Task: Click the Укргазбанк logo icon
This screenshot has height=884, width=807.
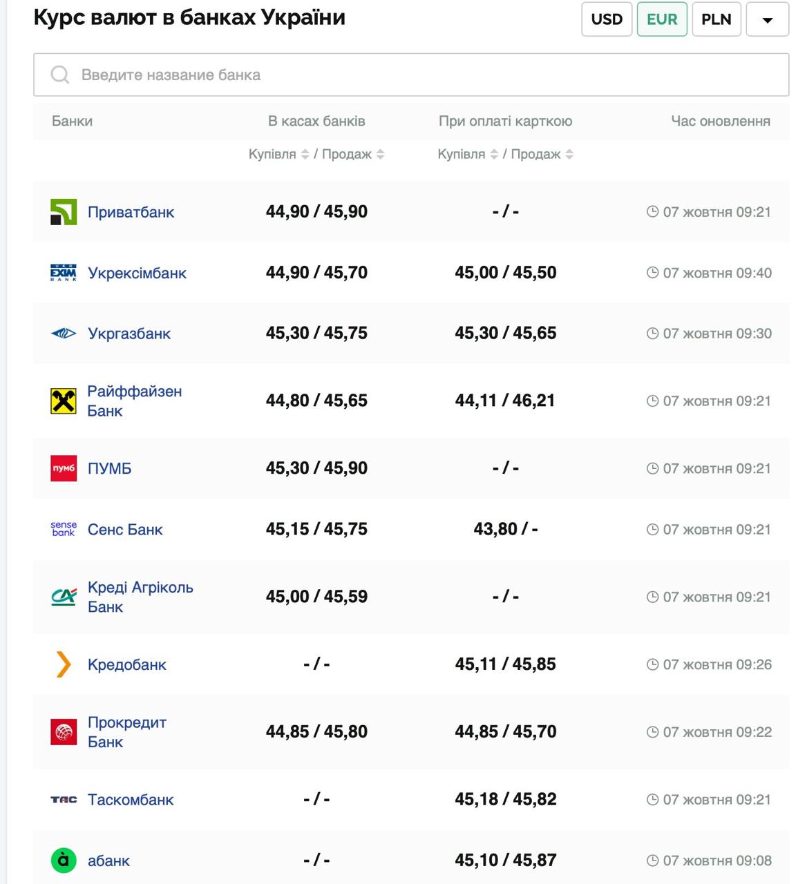Action: point(64,334)
